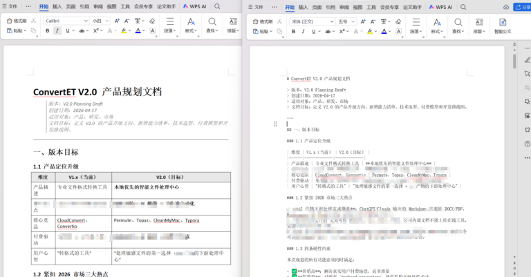Click search icon in left window menu bar
531x277 pixels.
pyautogui.click(x=217, y=6)
